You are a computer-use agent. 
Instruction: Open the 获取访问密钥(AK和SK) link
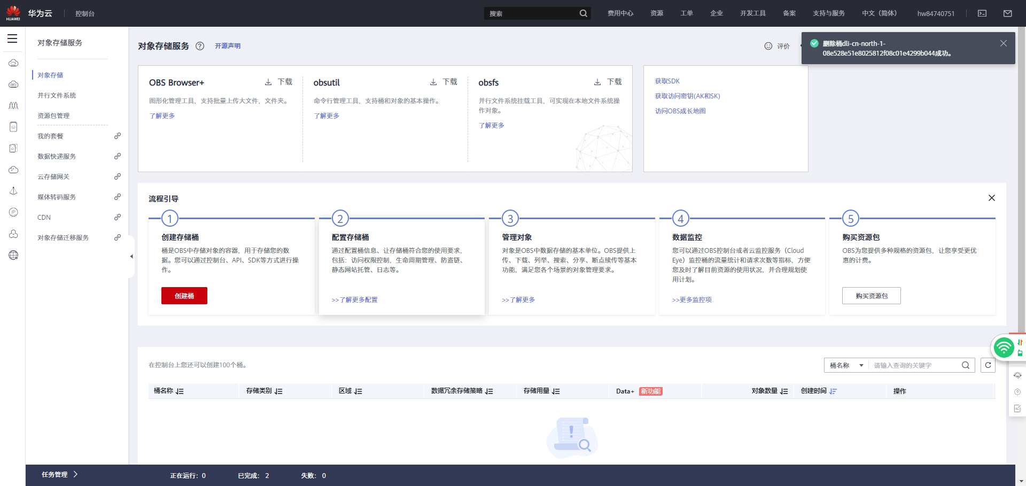688,96
